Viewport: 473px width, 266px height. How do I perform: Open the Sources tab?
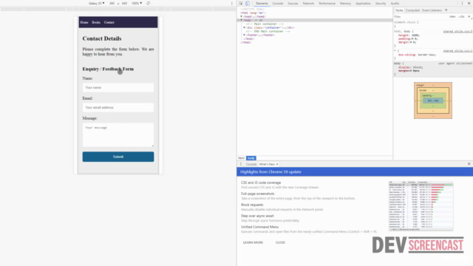click(293, 3)
